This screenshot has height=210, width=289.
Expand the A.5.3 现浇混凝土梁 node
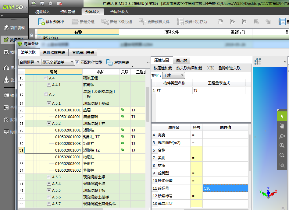[49, 177]
